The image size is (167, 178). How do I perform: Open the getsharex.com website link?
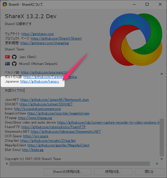38,34
